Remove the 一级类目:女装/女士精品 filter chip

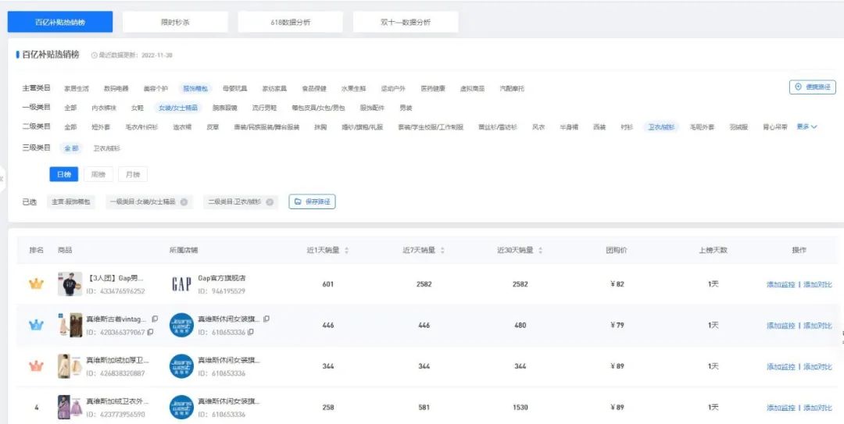(x=184, y=202)
